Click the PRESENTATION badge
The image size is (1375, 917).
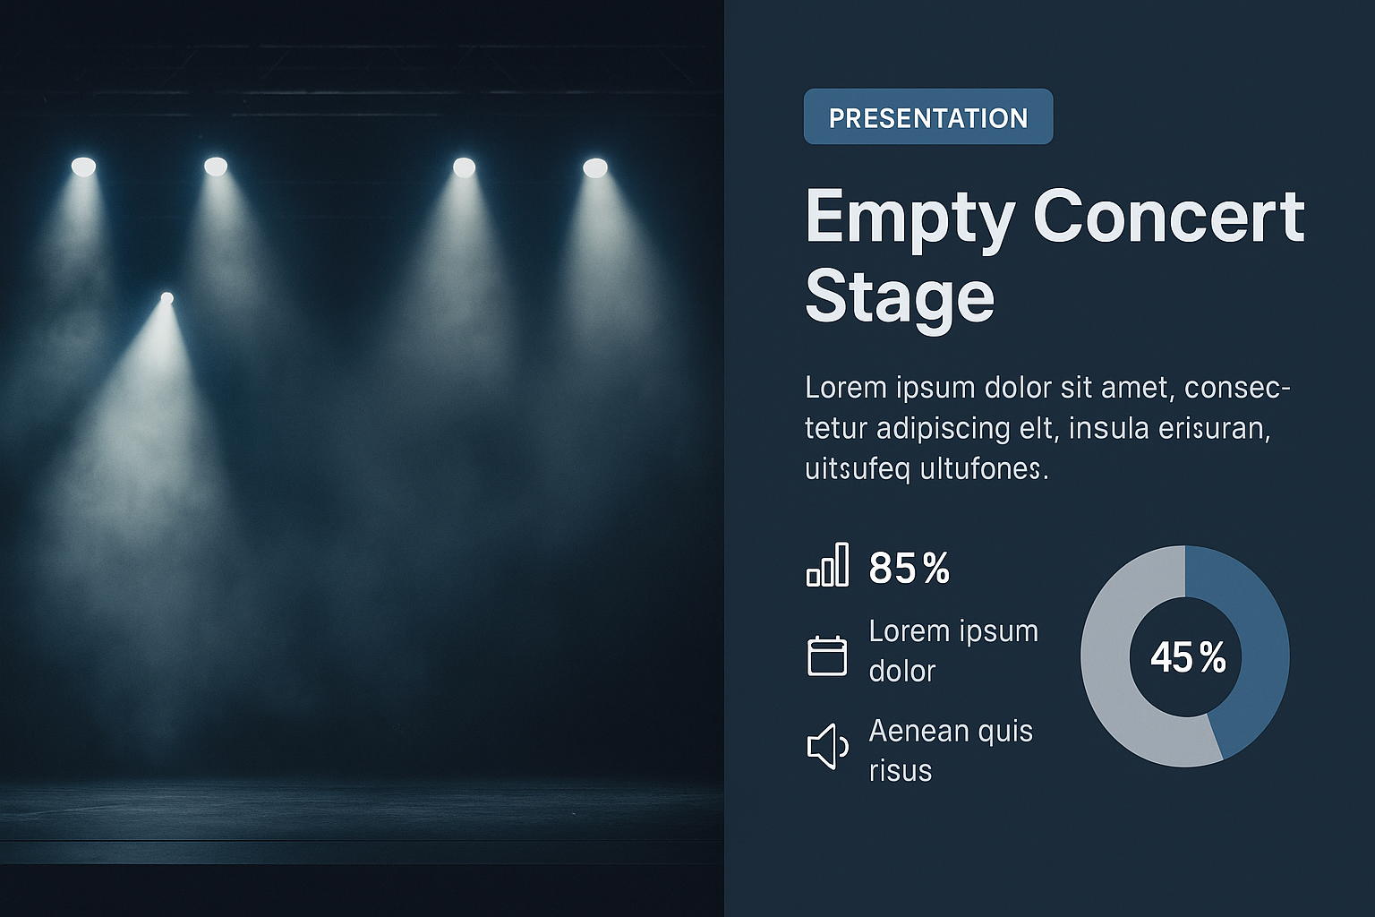tap(928, 117)
